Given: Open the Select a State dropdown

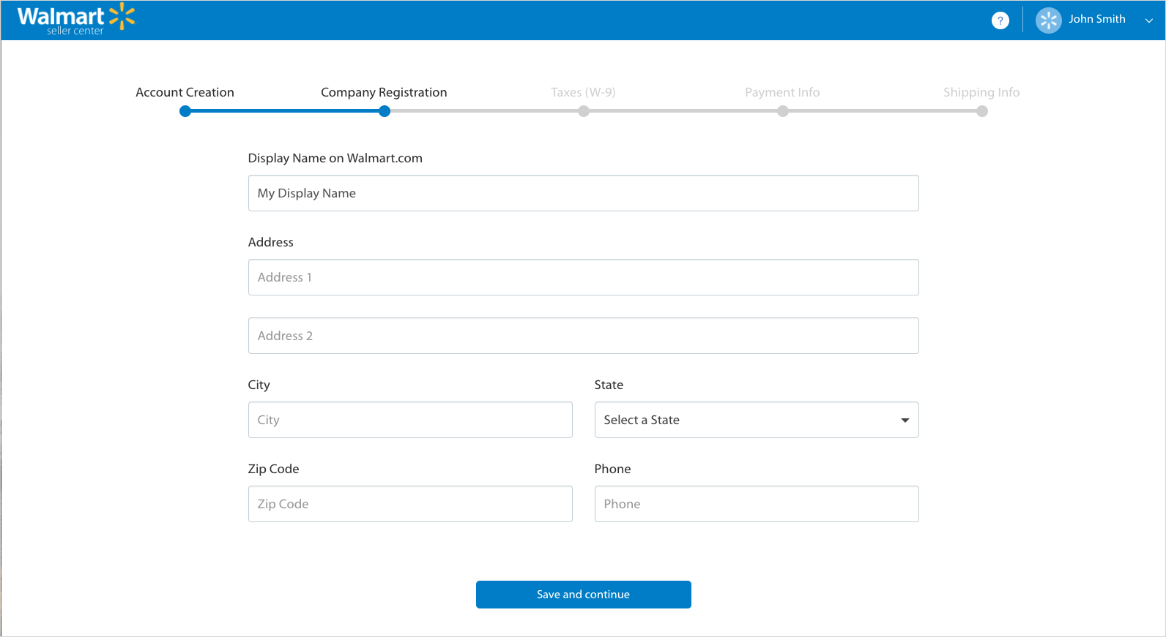Looking at the screenshot, I should coord(757,420).
